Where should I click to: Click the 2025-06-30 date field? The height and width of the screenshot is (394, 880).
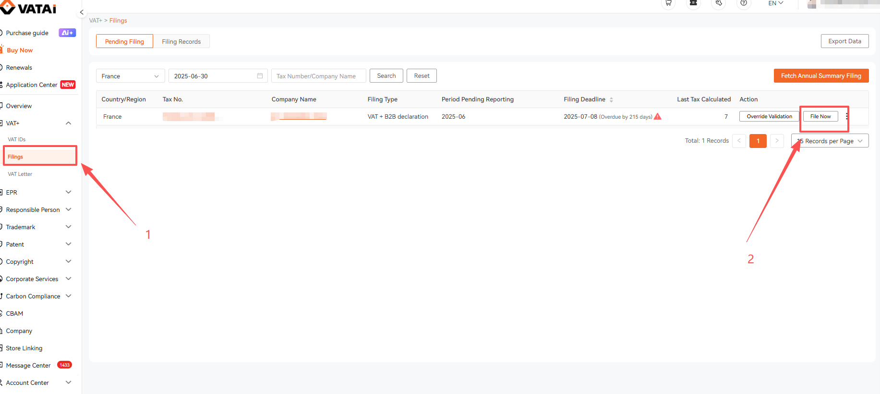tap(218, 76)
